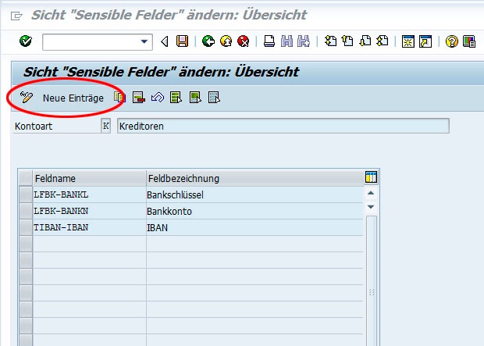Click the green checkmark Enter icon
Image resolution: width=484 pixels, height=346 pixels.
(x=26, y=41)
